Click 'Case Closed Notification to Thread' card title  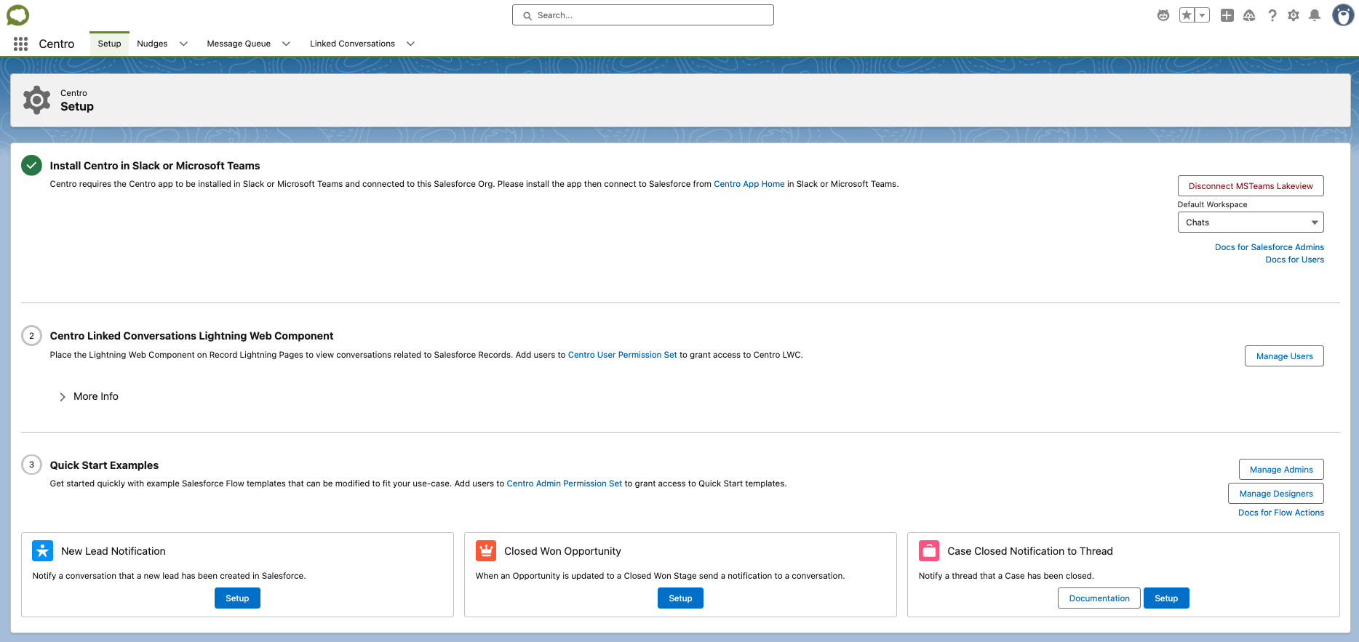point(1030,551)
